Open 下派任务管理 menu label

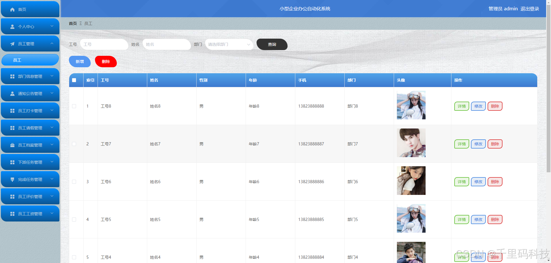(30, 162)
